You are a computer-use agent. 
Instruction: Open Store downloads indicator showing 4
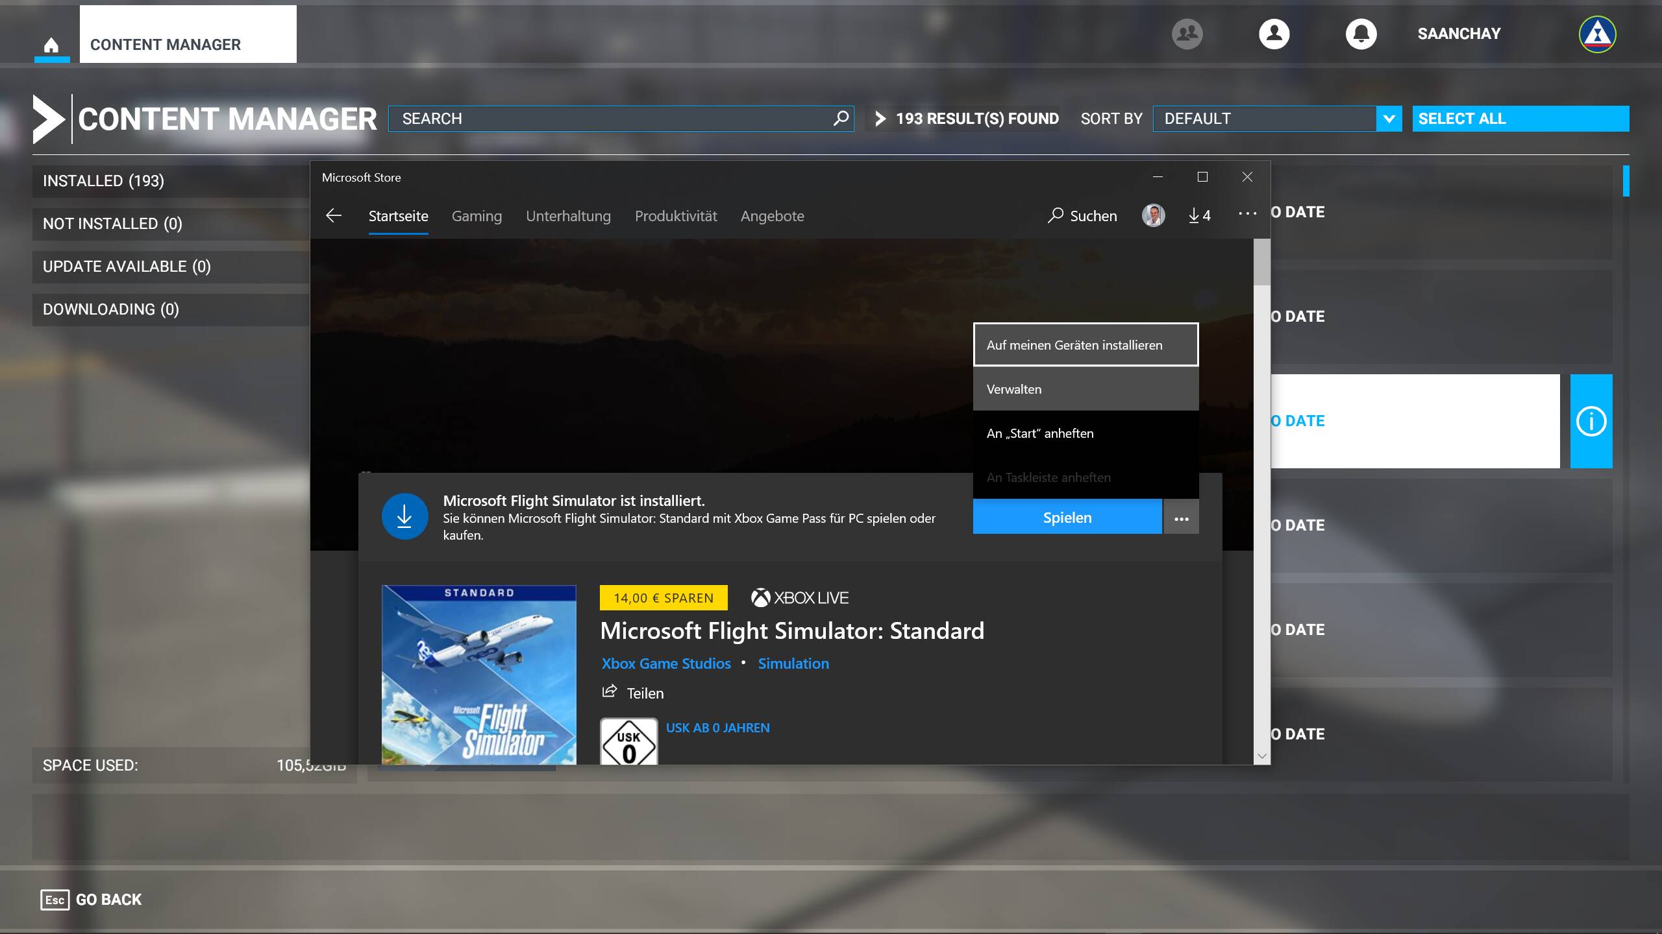point(1199,216)
